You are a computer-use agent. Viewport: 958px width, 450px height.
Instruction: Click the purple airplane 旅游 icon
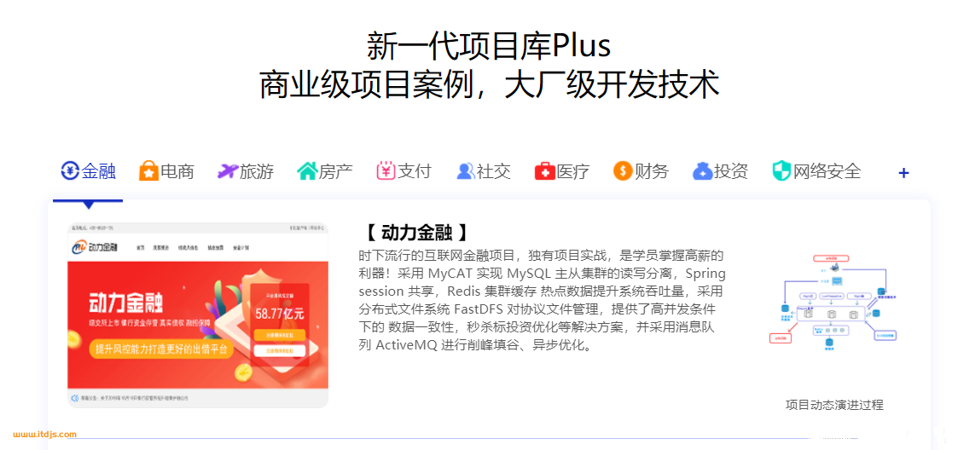[227, 171]
